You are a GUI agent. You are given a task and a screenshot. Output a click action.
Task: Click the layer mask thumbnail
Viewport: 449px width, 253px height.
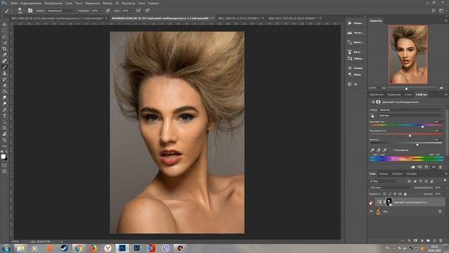(x=389, y=202)
